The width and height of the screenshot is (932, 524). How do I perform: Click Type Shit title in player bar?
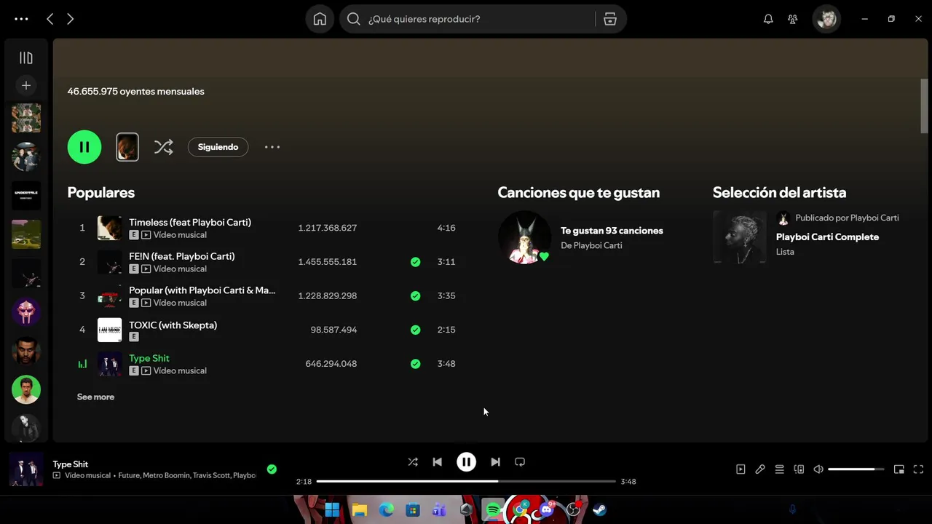(x=71, y=464)
